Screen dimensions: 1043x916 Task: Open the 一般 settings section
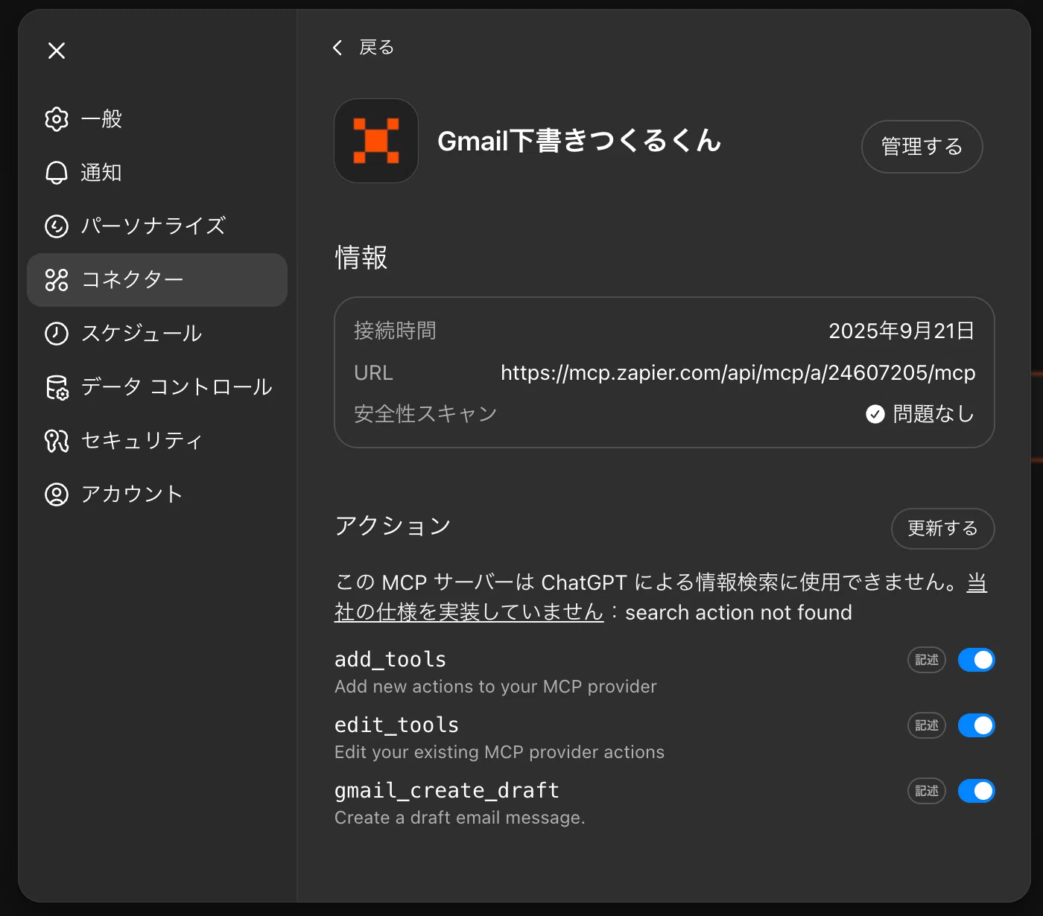pyautogui.click(x=157, y=119)
